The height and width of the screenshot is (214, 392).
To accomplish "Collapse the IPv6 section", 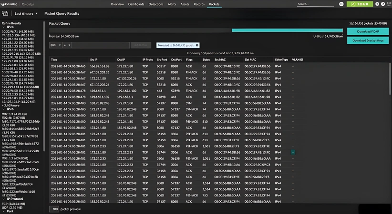I will click(x=3, y=109).
